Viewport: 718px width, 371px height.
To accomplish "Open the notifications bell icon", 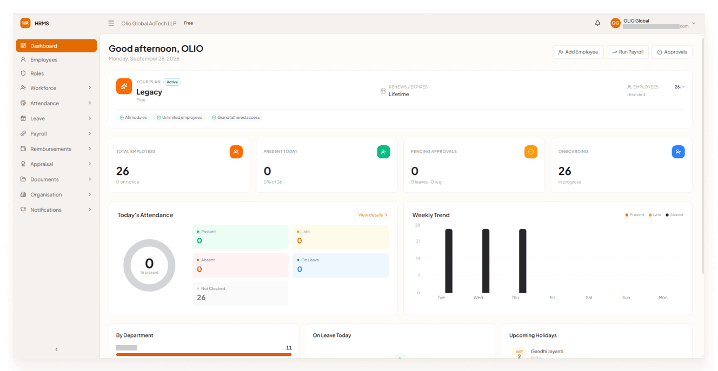I will tap(597, 23).
